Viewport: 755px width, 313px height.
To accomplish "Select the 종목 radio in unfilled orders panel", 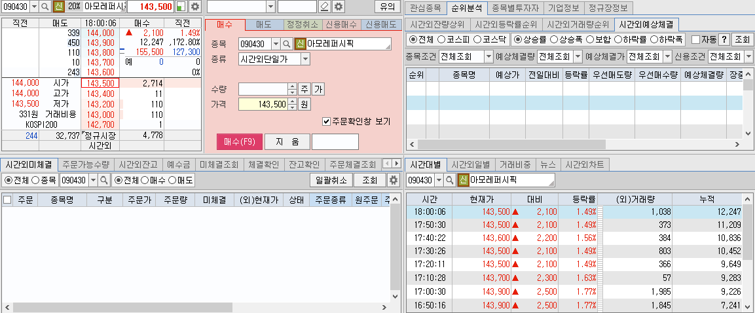I will tap(35, 180).
